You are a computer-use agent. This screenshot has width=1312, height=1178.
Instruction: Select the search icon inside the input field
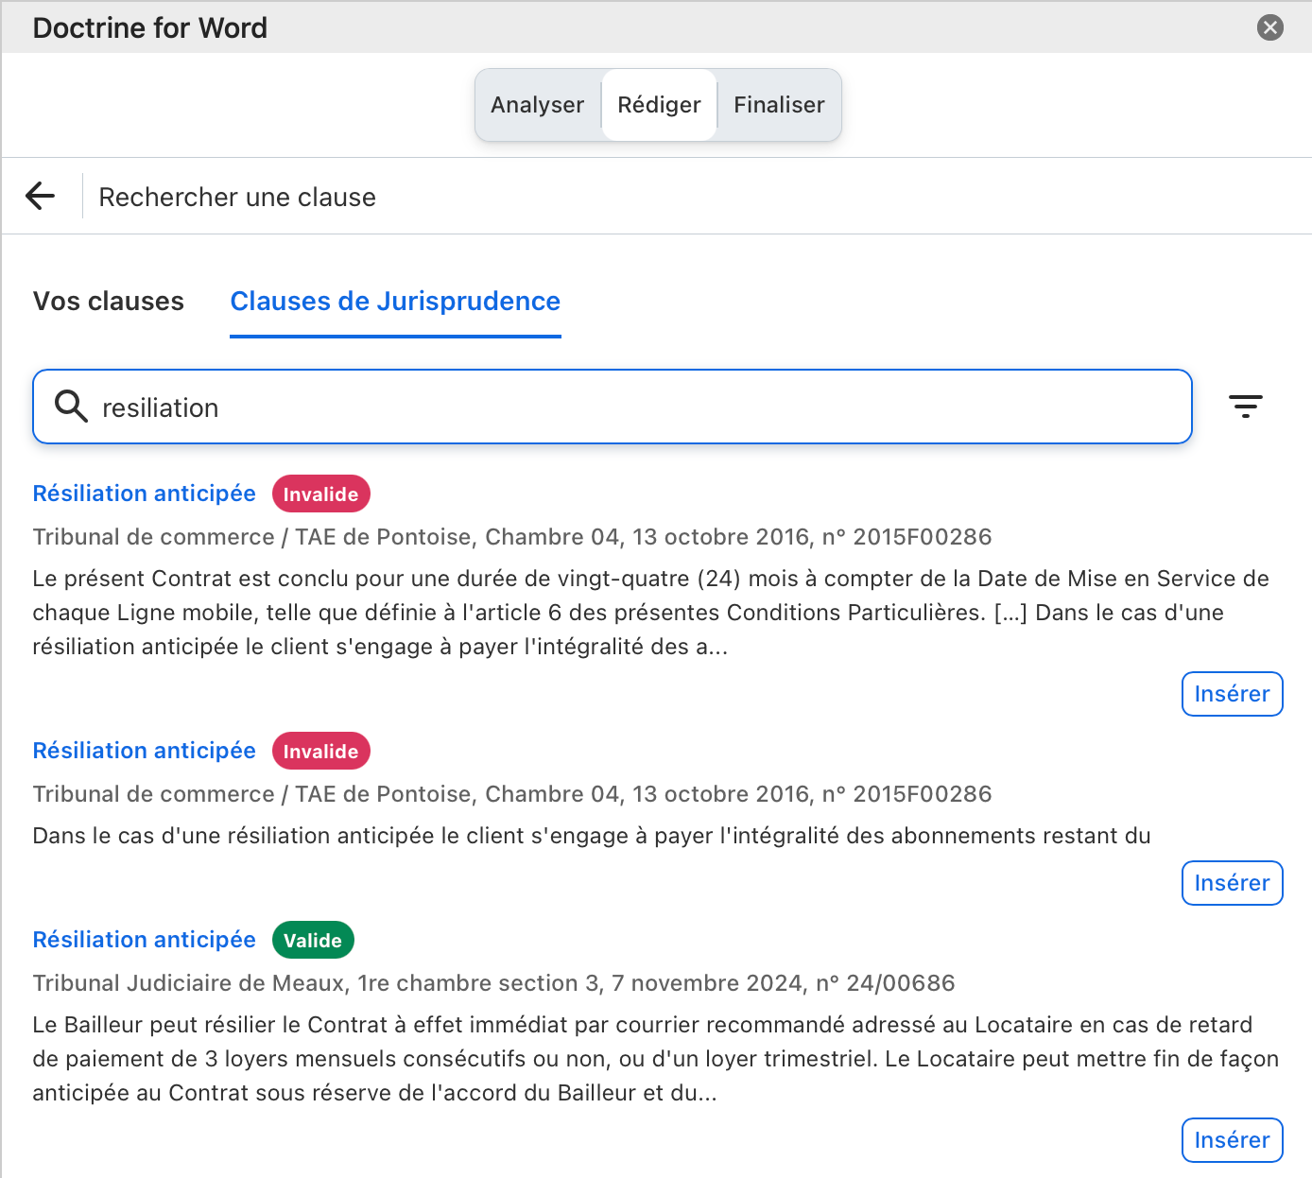(70, 407)
